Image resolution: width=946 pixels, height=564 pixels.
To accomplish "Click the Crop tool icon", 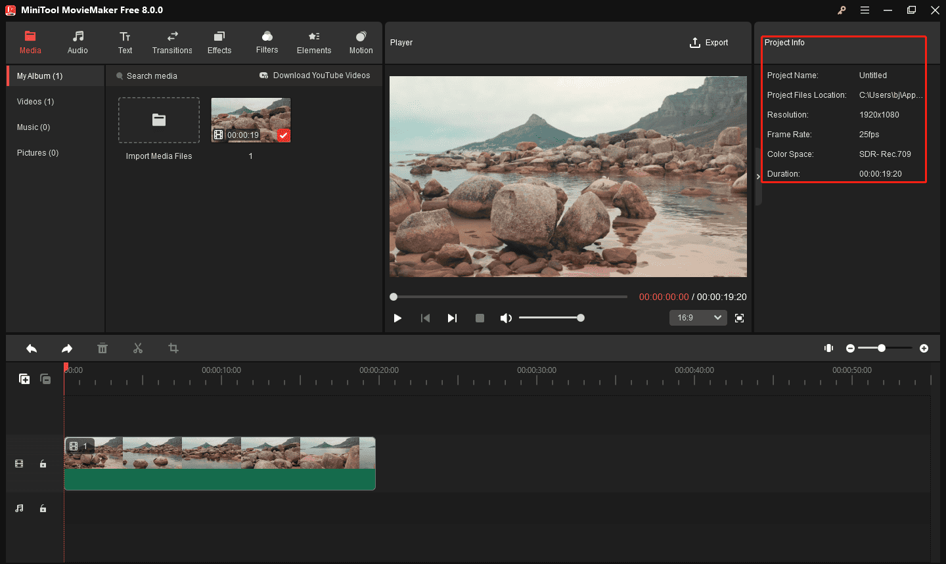I will tap(173, 348).
